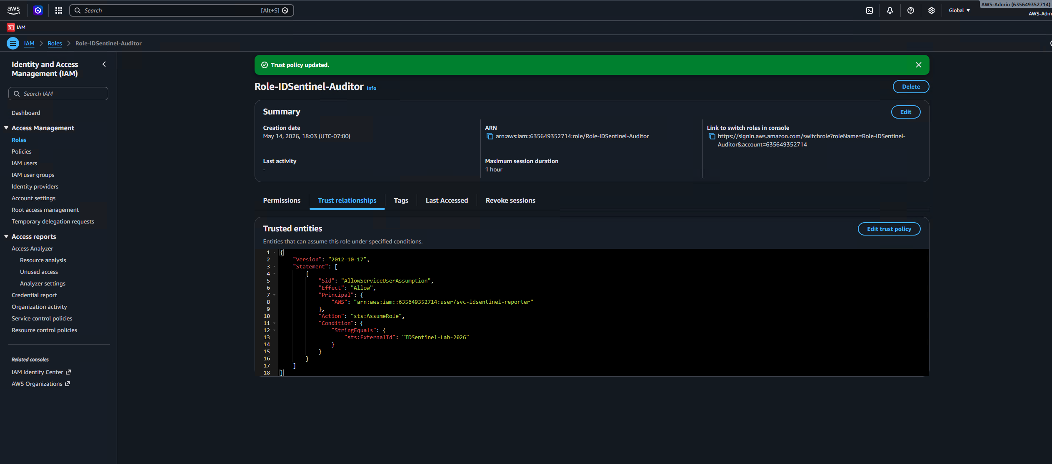
Task: Click the Edit trust policy button
Action: (x=889, y=229)
